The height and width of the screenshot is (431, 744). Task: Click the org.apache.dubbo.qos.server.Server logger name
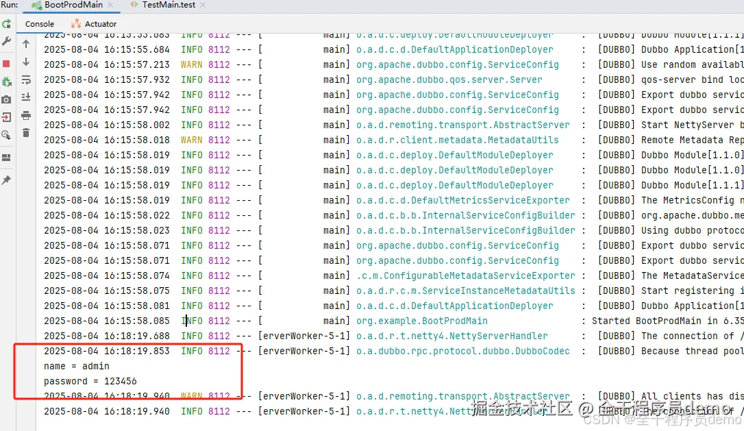click(449, 79)
